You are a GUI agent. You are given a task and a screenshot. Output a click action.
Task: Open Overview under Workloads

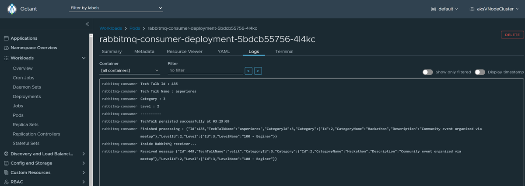click(23, 69)
